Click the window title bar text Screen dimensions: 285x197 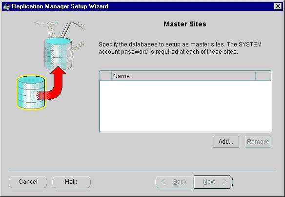pyautogui.click(x=60, y=6)
